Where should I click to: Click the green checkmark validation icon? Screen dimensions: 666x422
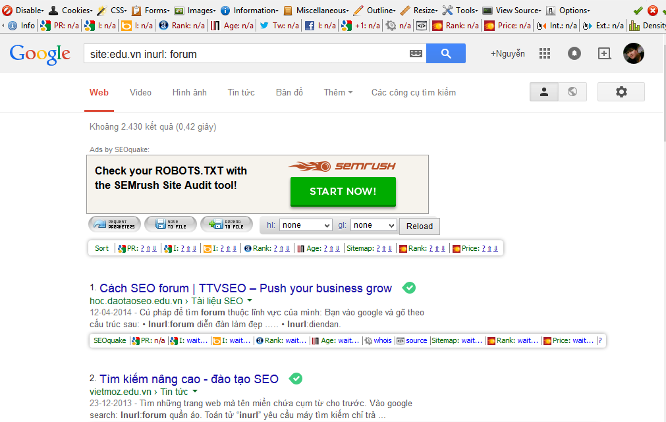coord(638,11)
